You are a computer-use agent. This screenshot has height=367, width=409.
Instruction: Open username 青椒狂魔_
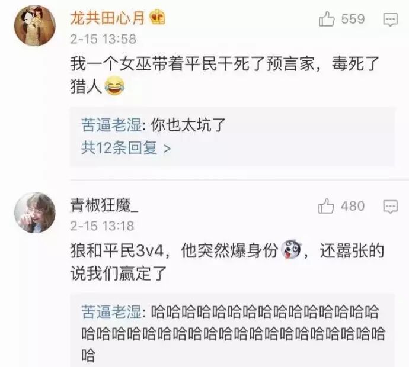[104, 205]
